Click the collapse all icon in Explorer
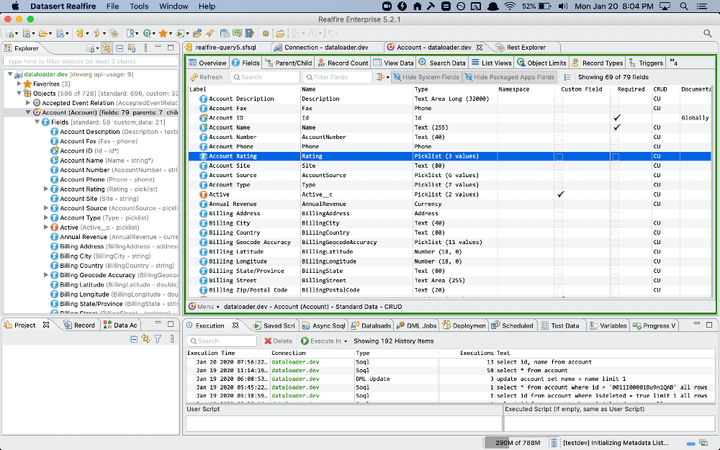The width and height of the screenshot is (720, 450). tap(120, 48)
